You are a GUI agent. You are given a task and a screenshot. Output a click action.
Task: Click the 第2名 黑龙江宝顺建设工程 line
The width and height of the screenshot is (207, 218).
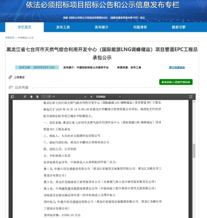pos(100,182)
